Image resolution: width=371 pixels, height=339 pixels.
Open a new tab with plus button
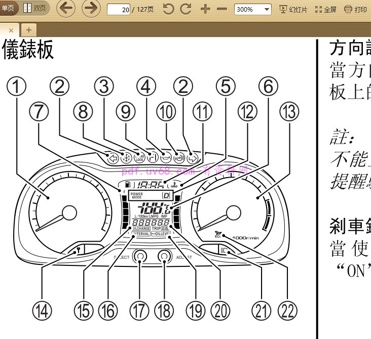coord(28,30)
